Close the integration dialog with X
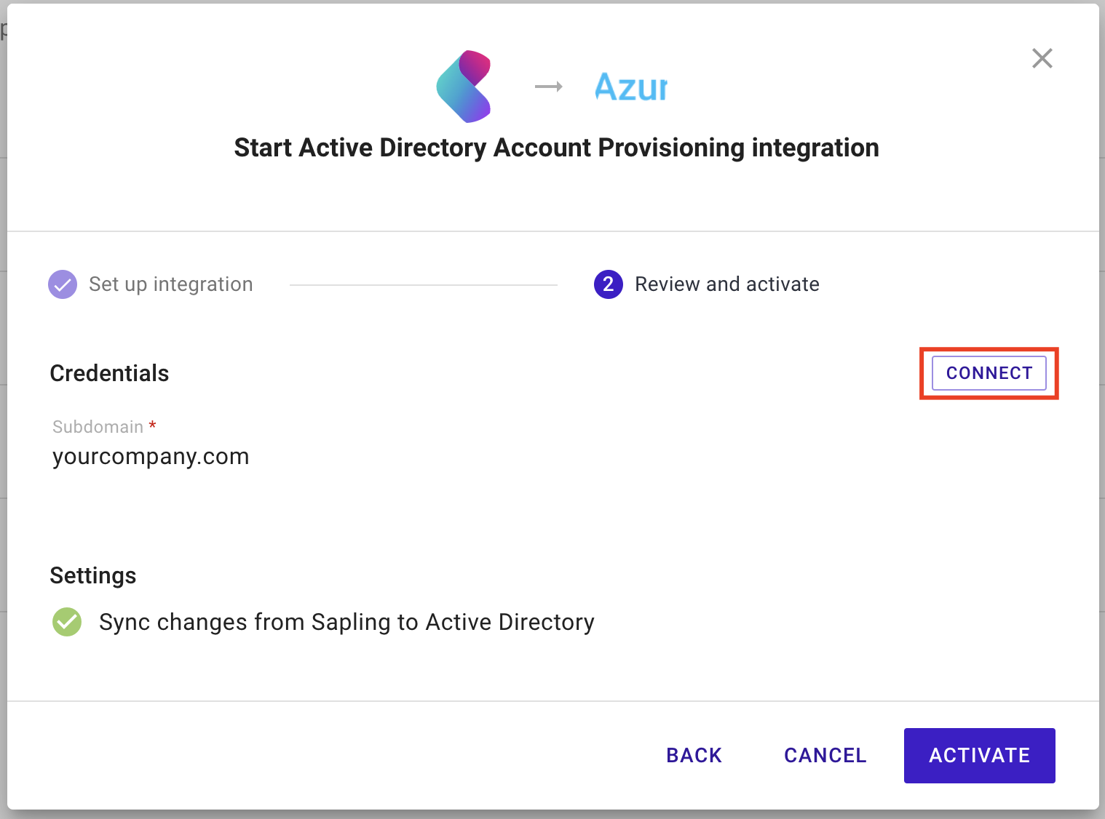 1042,58
